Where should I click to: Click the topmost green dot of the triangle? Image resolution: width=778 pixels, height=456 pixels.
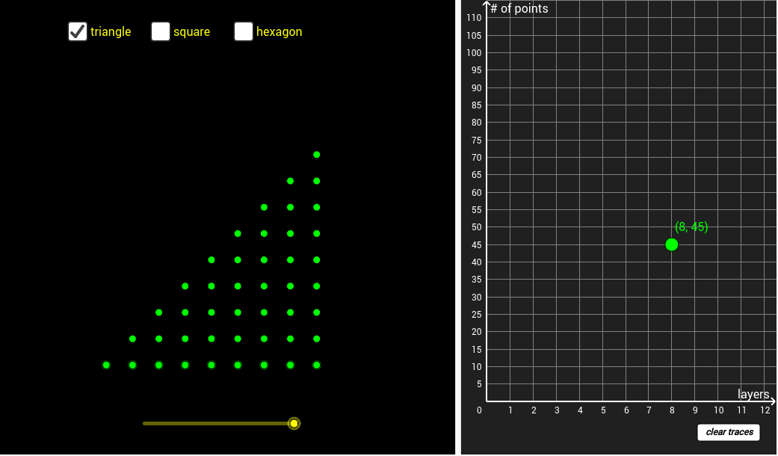click(317, 155)
